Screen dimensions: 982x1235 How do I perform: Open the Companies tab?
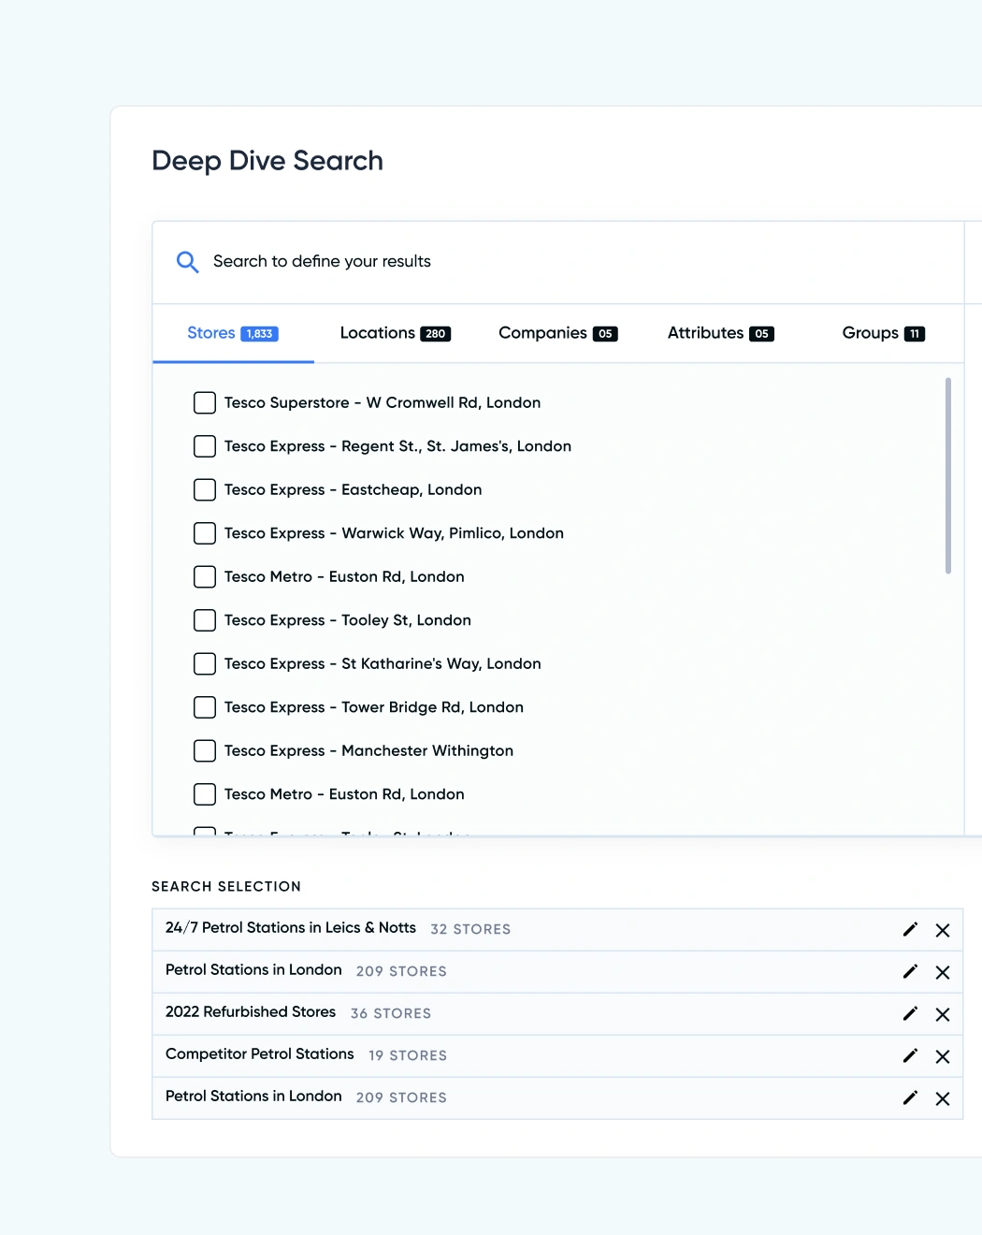pos(557,333)
